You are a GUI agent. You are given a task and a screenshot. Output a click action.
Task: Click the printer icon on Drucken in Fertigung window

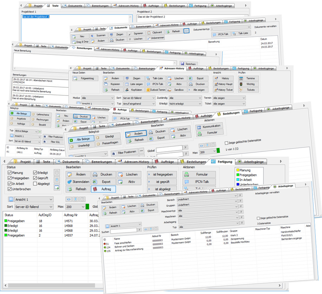[x=95, y=175]
